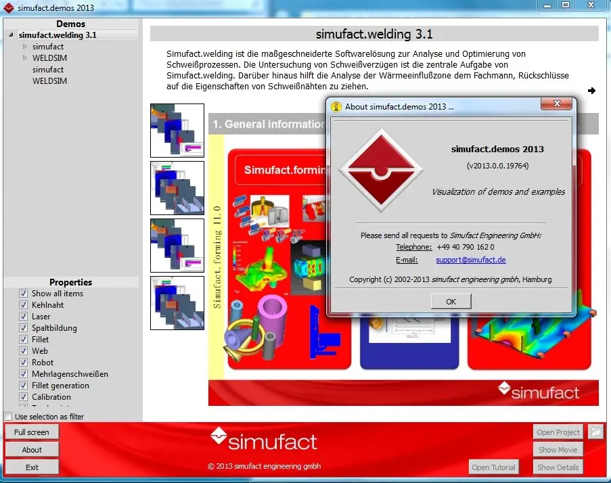
Task: Open the second preview thumbnail
Action: pyautogui.click(x=177, y=188)
